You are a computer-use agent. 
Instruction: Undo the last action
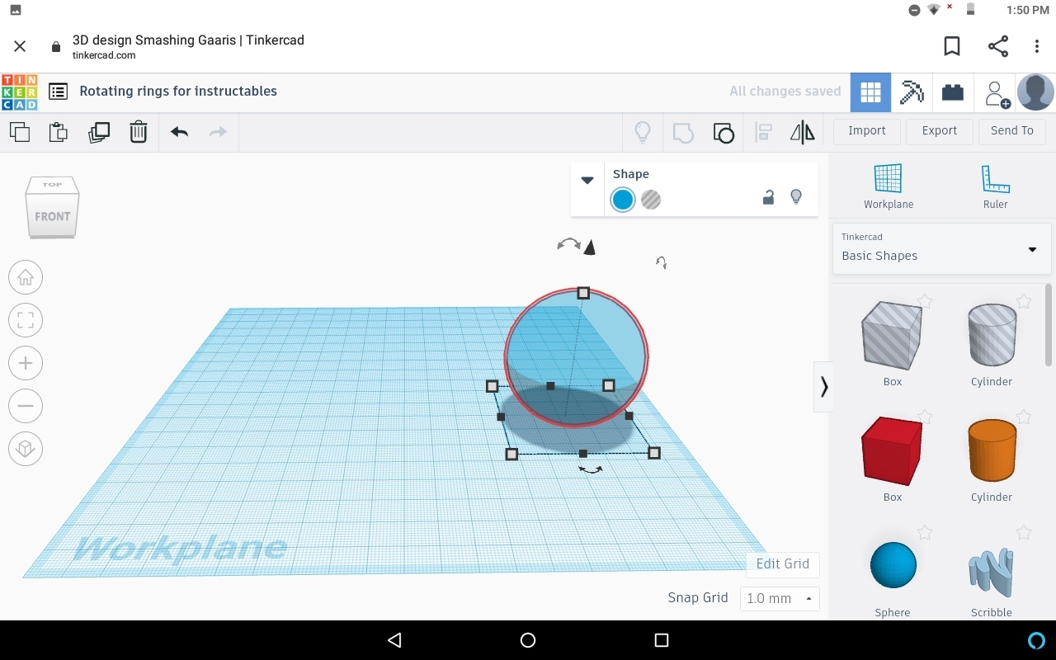click(x=179, y=132)
